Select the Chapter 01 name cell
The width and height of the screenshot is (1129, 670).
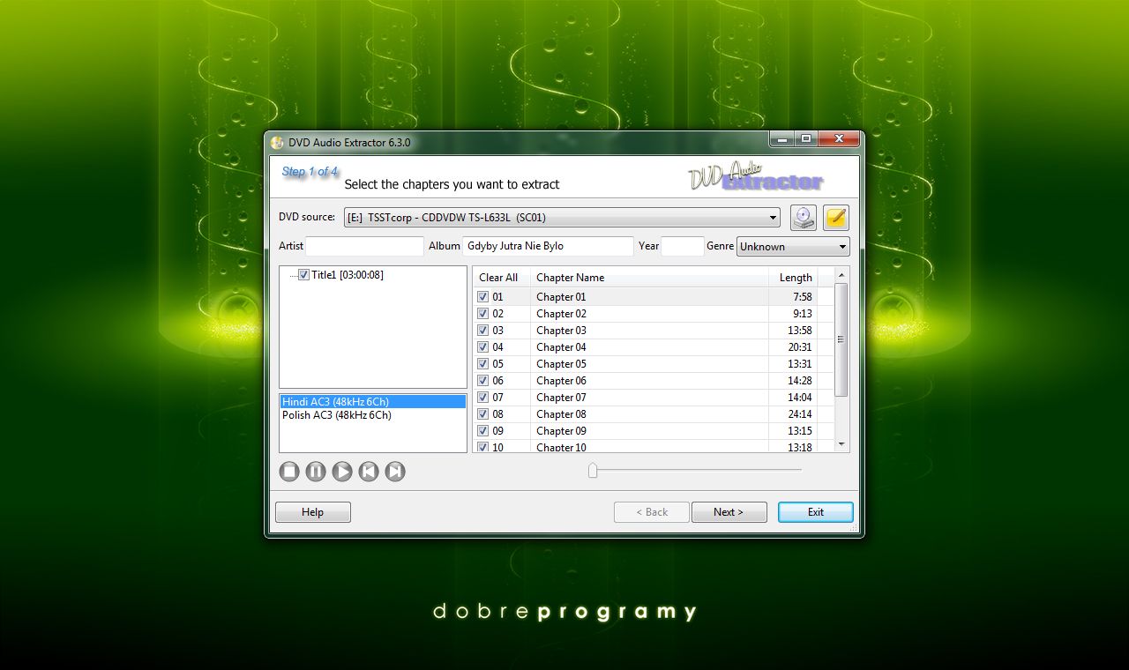(x=649, y=297)
